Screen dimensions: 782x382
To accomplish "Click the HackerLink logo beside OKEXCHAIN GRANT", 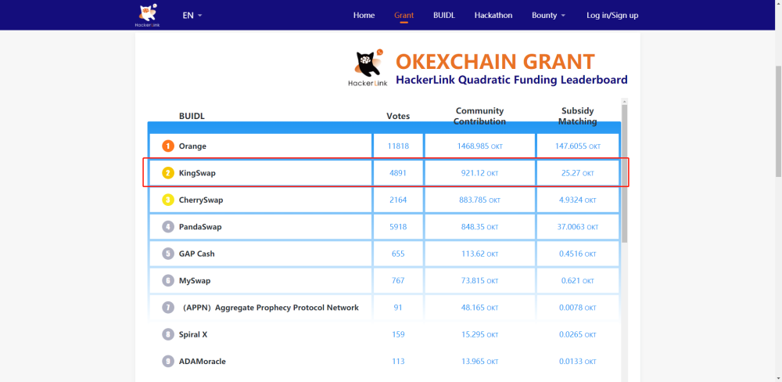I will [x=368, y=68].
